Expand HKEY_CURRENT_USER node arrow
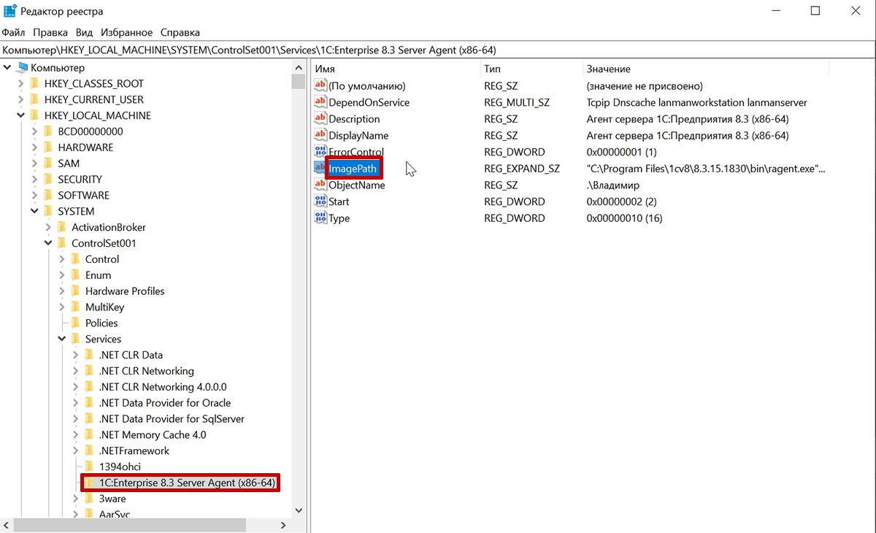 pyautogui.click(x=22, y=99)
